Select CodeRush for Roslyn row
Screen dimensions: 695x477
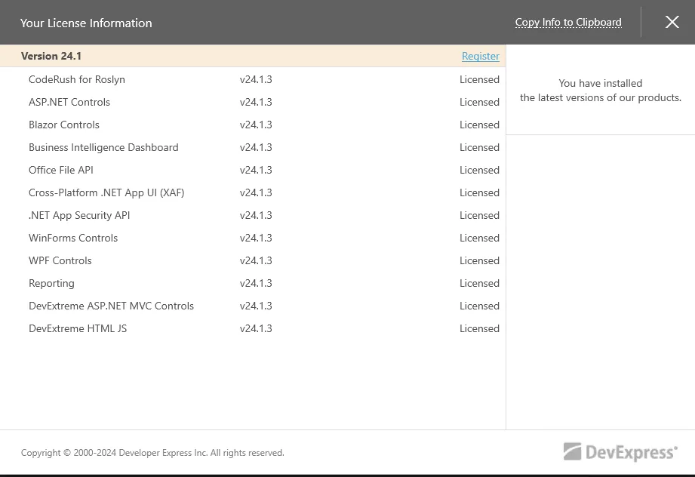pyautogui.click(x=253, y=79)
